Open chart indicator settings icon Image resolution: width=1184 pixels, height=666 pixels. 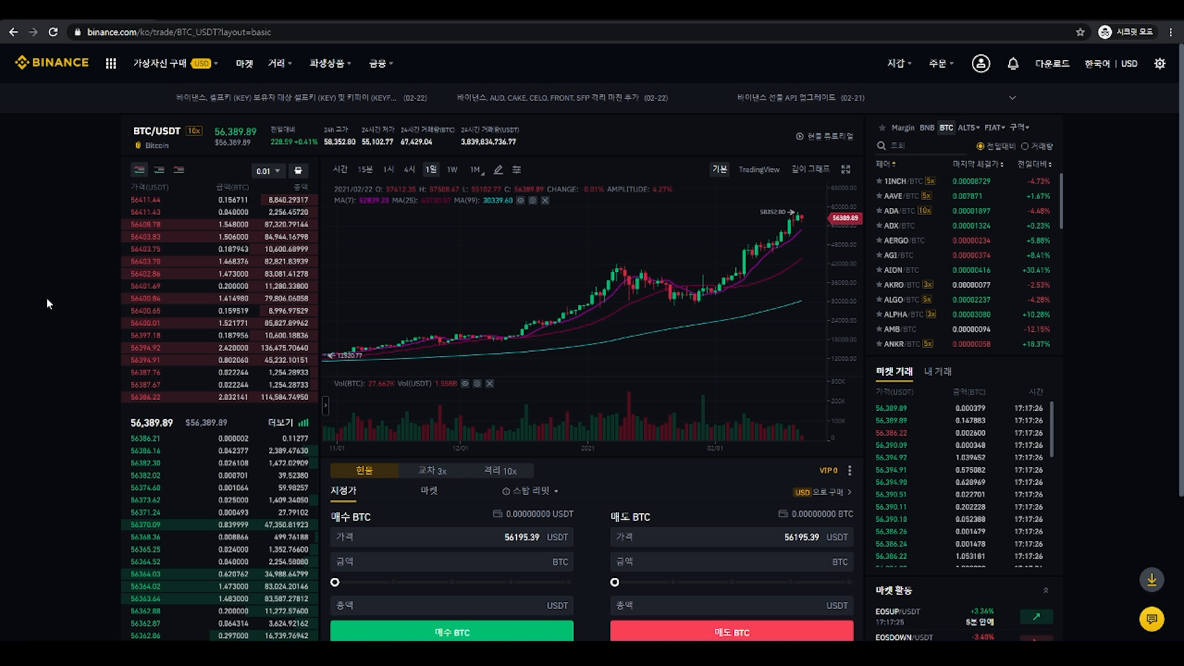(517, 170)
